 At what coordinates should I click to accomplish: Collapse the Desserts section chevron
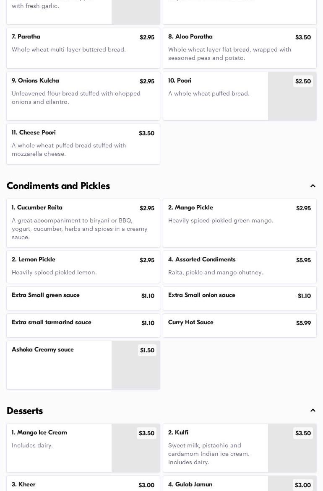coord(313,411)
